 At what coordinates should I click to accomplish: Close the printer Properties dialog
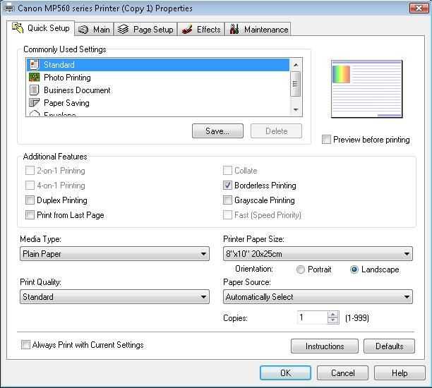click(419, 8)
